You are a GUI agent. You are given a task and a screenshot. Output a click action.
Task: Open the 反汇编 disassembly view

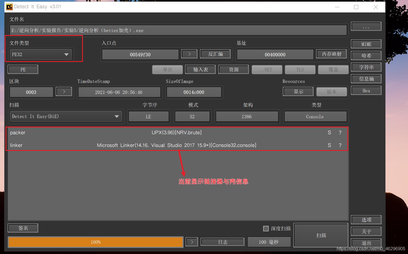(x=215, y=54)
